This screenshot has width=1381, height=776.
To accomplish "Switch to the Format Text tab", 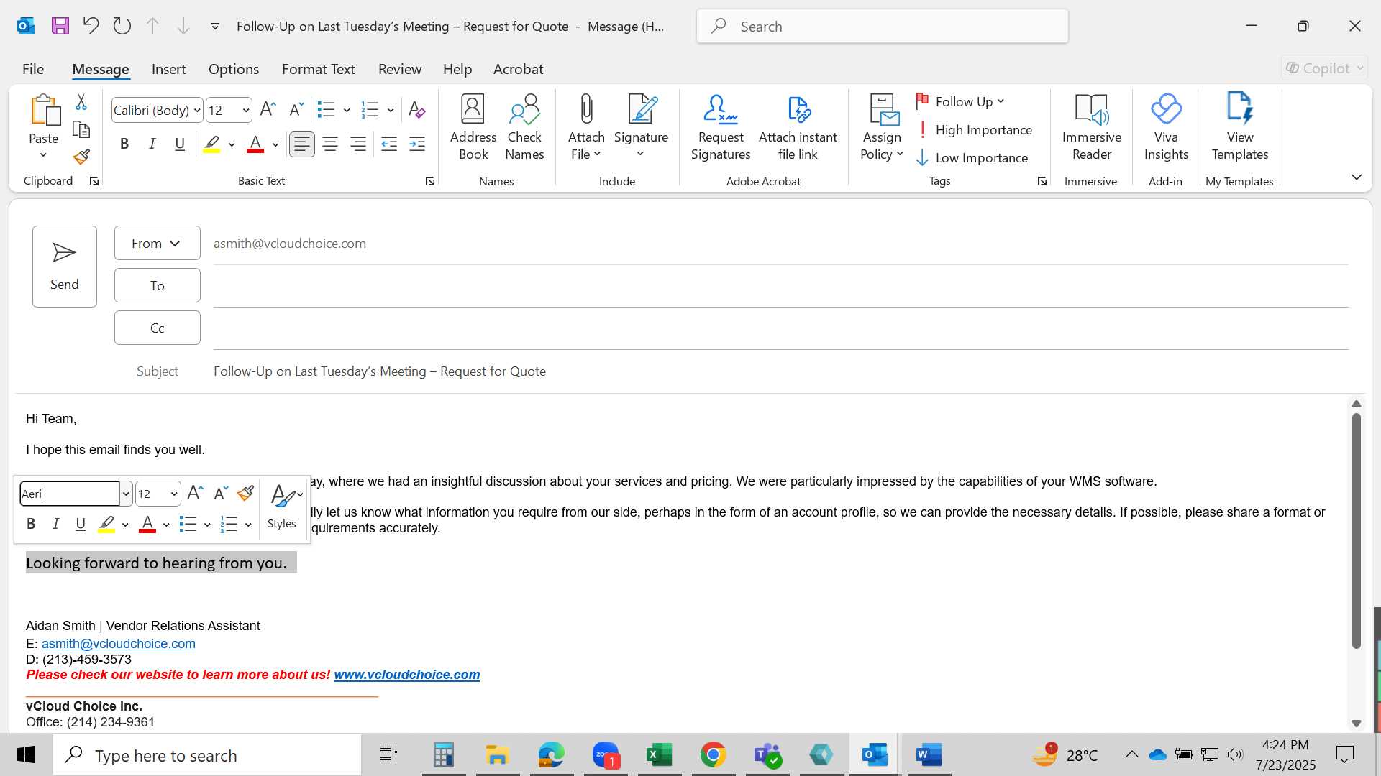I will click(319, 69).
